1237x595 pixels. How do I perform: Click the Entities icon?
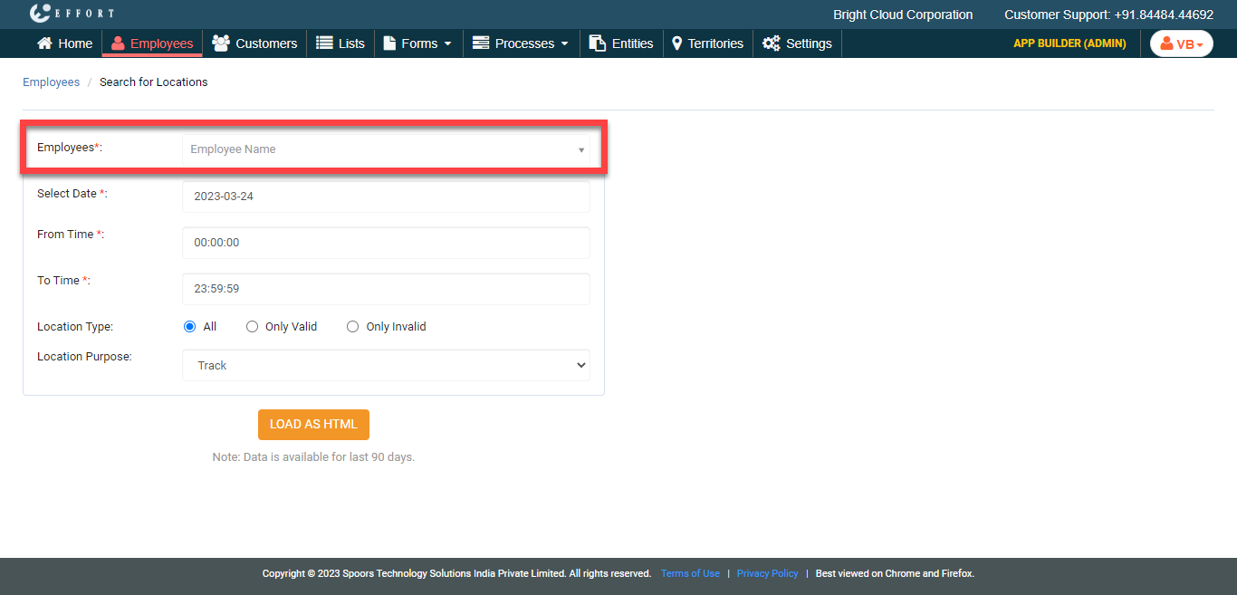[x=597, y=43]
